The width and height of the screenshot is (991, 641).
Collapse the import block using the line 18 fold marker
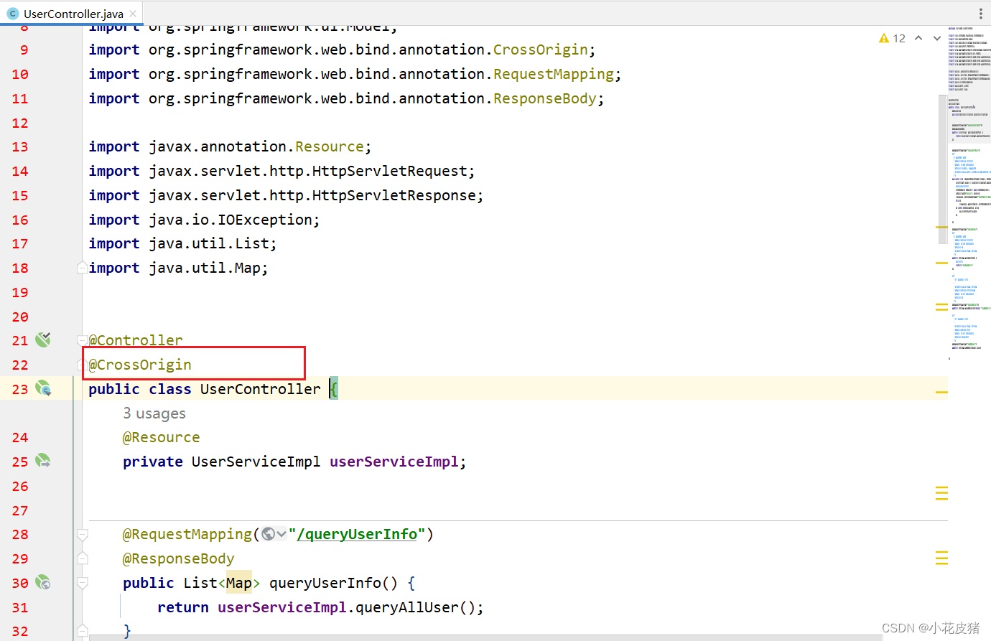83,268
